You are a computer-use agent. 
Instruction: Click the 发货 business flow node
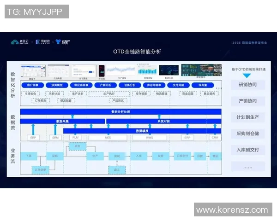point(161,156)
